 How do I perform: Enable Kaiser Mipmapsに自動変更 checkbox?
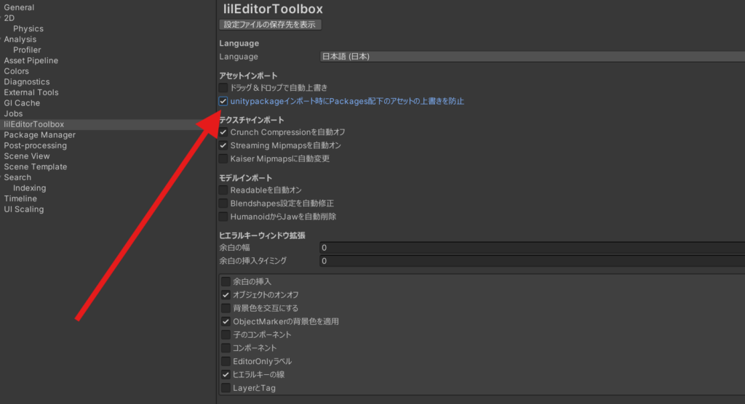coord(224,158)
